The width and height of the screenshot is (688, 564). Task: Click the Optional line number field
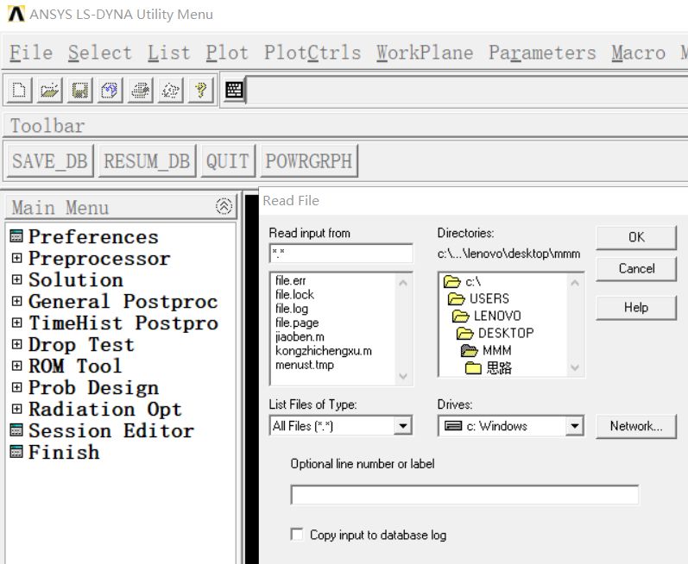click(x=464, y=495)
